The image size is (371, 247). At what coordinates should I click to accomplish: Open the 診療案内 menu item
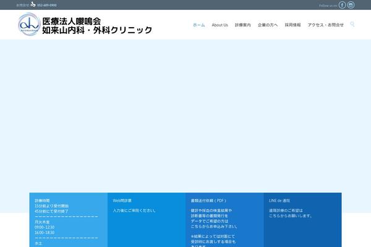tap(243, 25)
